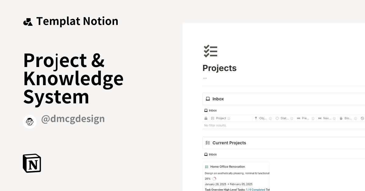Image resolution: width=365 pixels, height=191 pixels.
Task: Click the hand icon in Blocked column header
Action: (341, 118)
